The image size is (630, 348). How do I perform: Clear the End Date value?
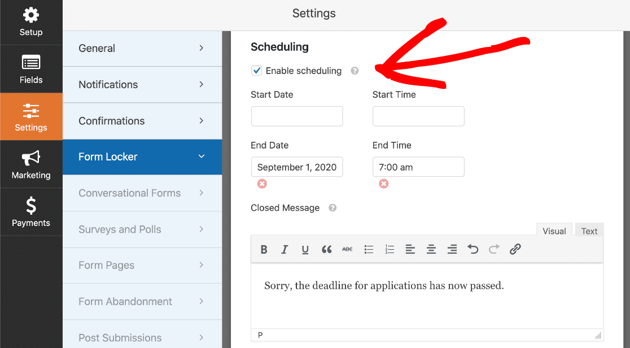[262, 184]
